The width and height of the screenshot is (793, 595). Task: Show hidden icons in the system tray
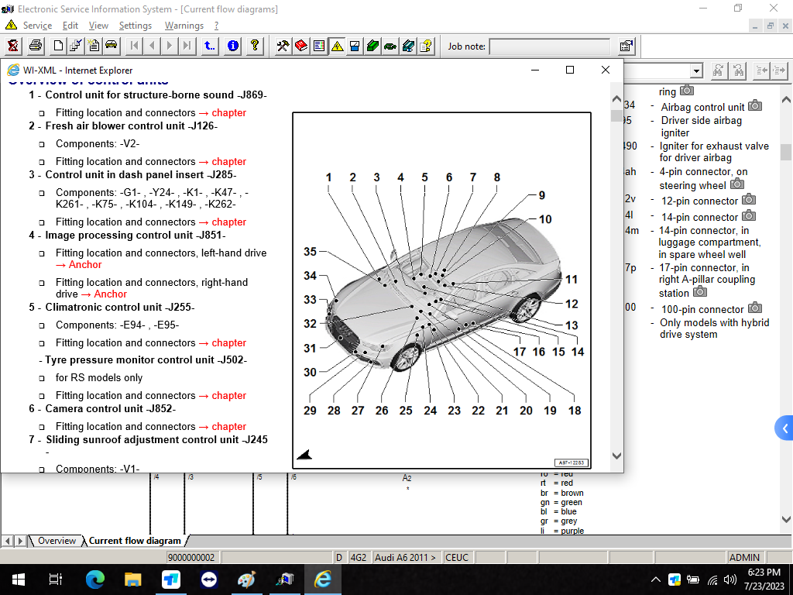[656, 580]
